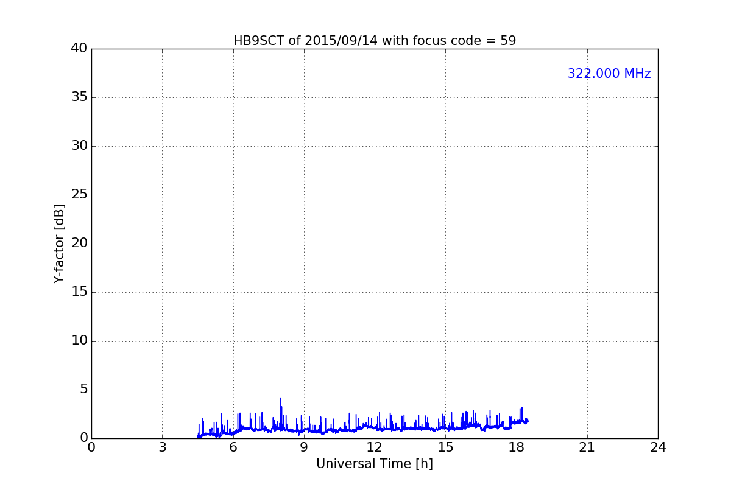This screenshot has height=487, width=731.
Task: Select the blue "322.000 MHz" frequency label
Action: pos(609,74)
